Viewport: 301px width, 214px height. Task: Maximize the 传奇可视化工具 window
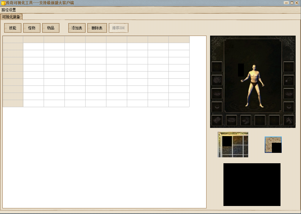coord(292,3)
